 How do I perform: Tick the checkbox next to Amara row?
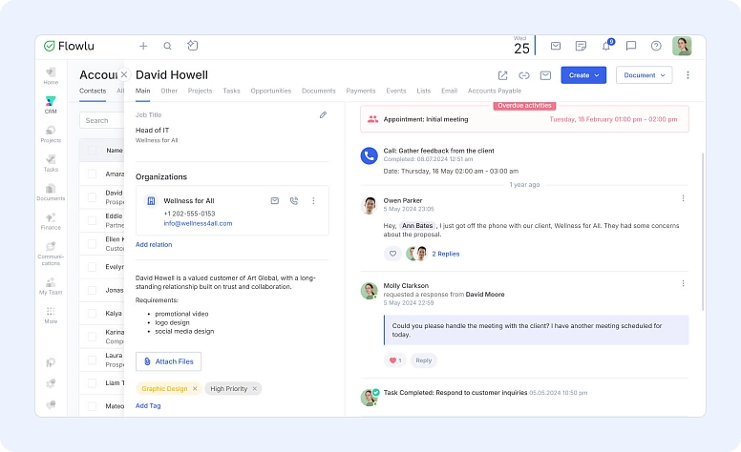(x=92, y=174)
